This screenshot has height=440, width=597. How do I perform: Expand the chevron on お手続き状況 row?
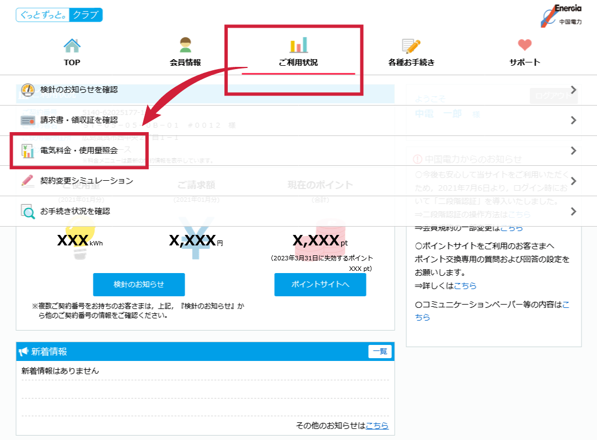tap(573, 211)
